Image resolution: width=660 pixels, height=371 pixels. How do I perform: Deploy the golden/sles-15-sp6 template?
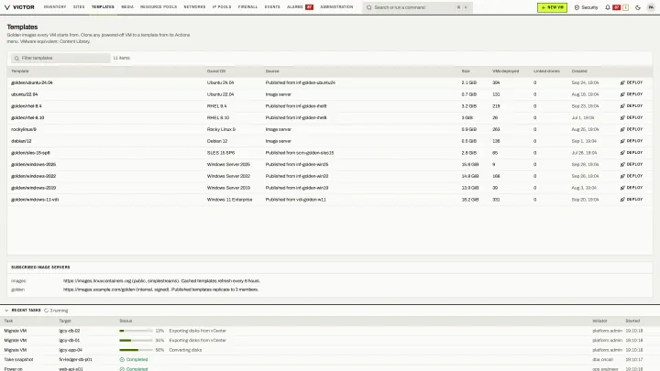pyautogui.click(x=632, y=153)
